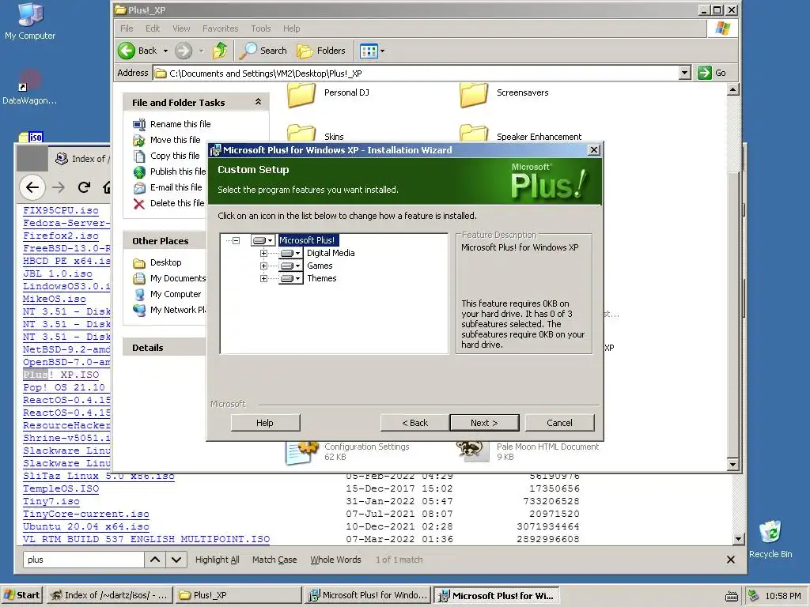Open Tiny7.iso link
This screenshot has width=810, height=607.
(x=51, y=501)
